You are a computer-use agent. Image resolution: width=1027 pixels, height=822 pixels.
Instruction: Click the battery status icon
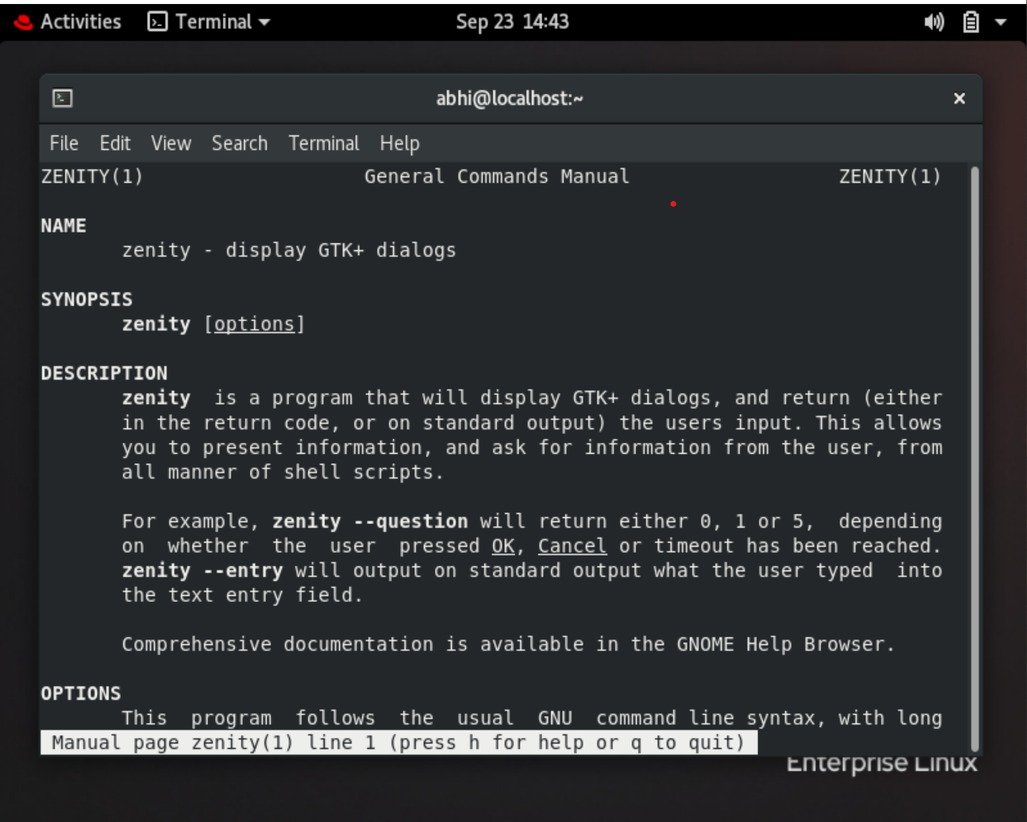(971, 21)
